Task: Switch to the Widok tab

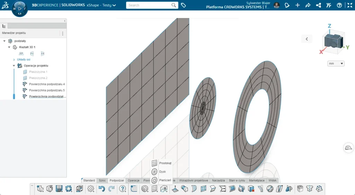Action: 272,180
